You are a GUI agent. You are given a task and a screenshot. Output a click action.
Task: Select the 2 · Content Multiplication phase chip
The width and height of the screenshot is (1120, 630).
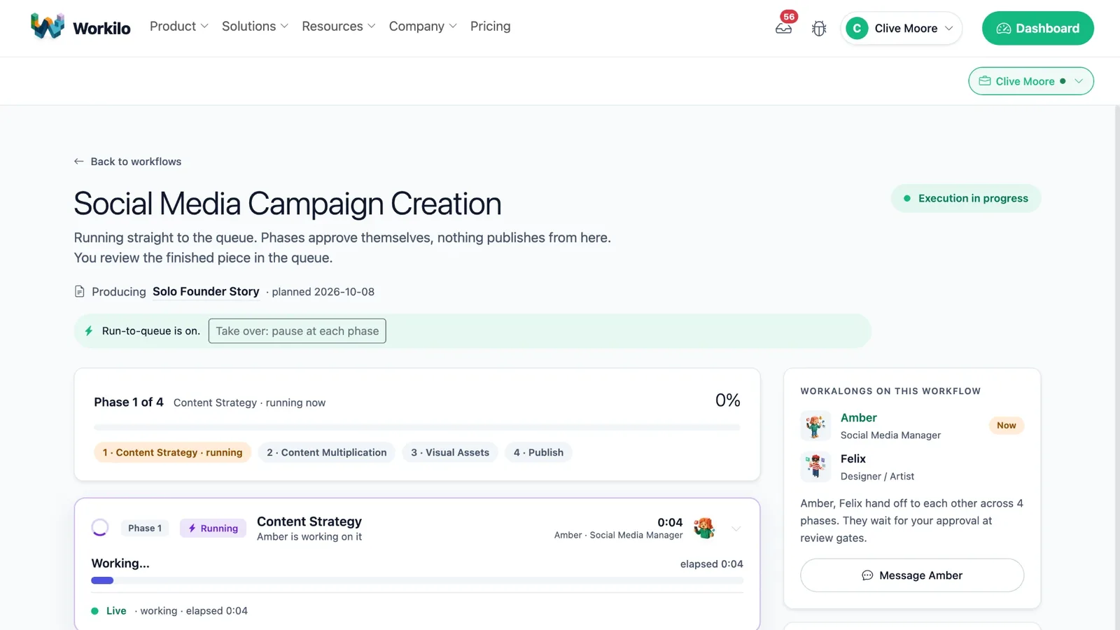[x=327, y=453]
